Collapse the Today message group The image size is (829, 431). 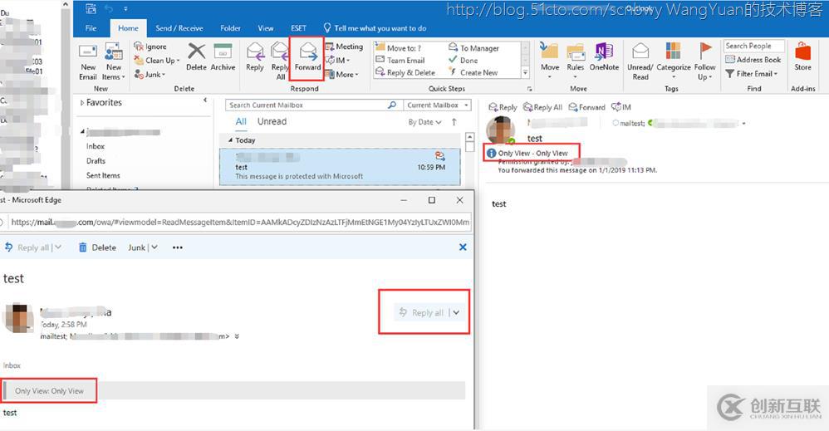[231, 140]
